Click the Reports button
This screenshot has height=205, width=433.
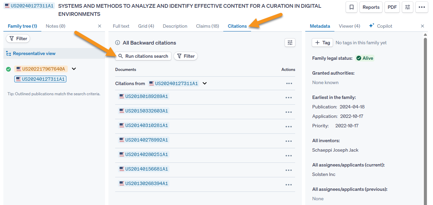coord(371,7)
